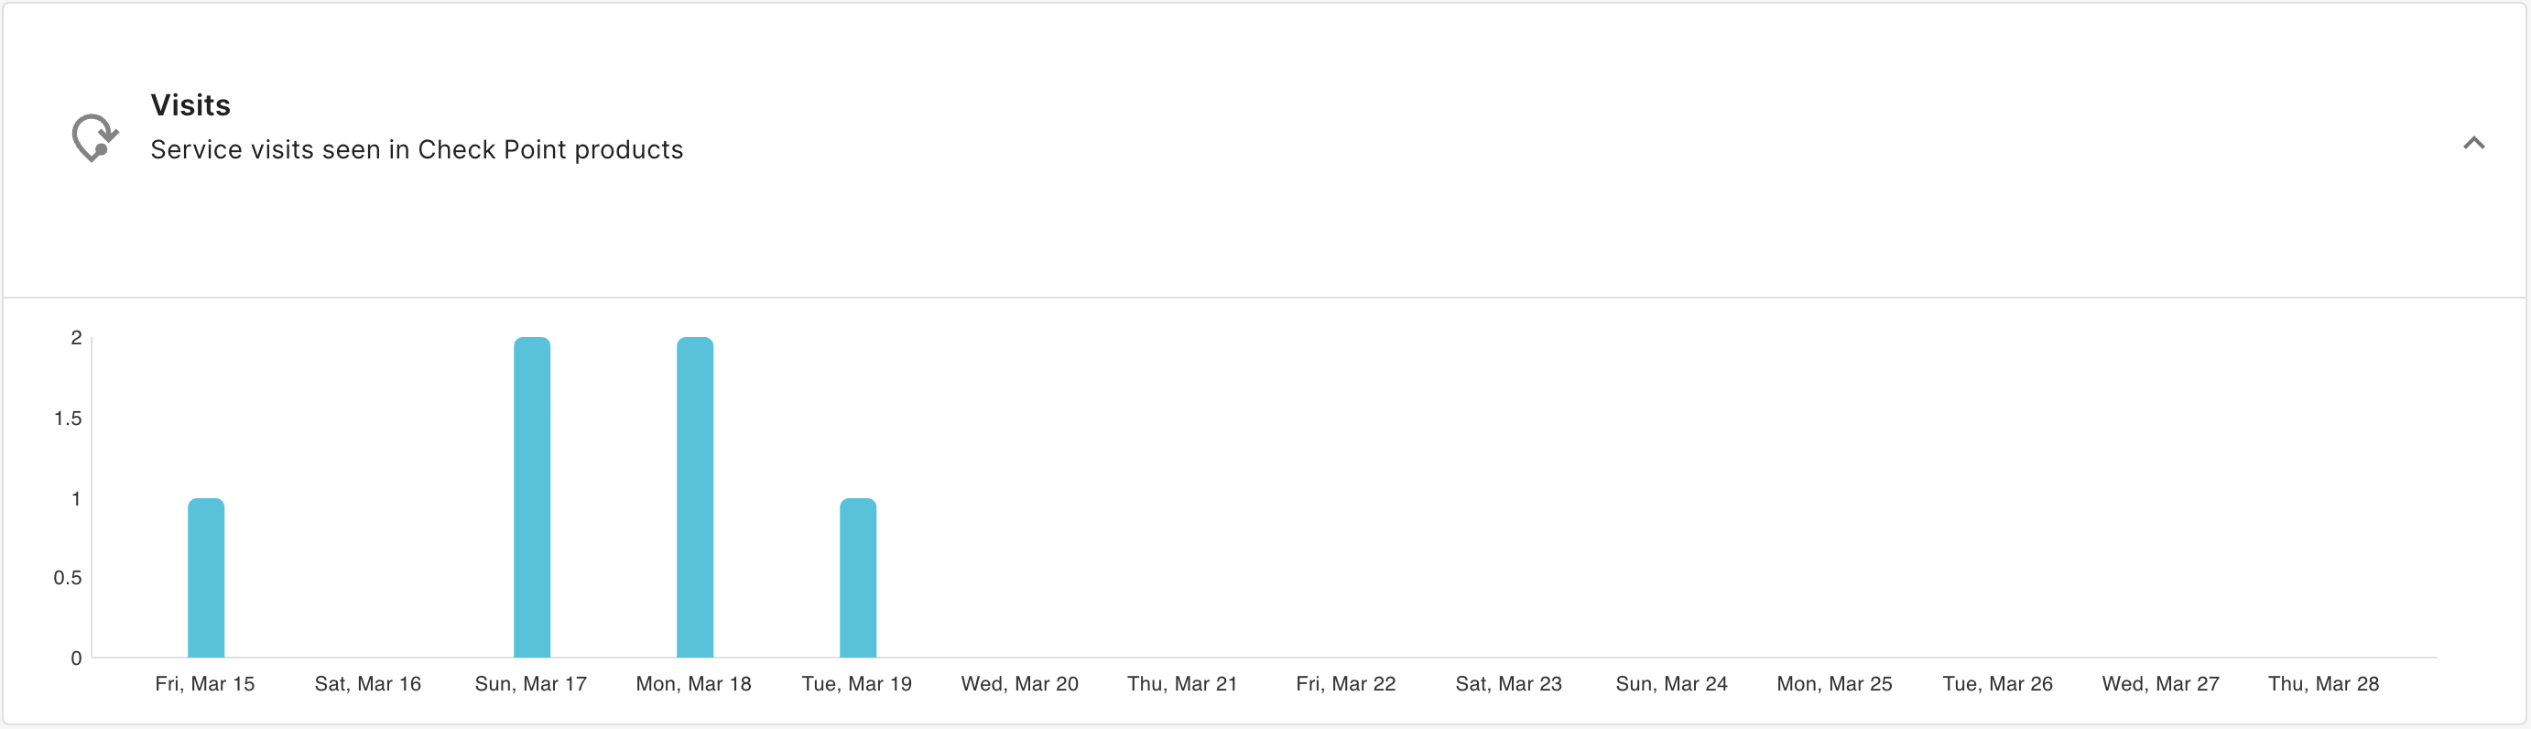Click the Sat, Mar 16 axis label
The image size is (2531, 729).
pos(367,684)
